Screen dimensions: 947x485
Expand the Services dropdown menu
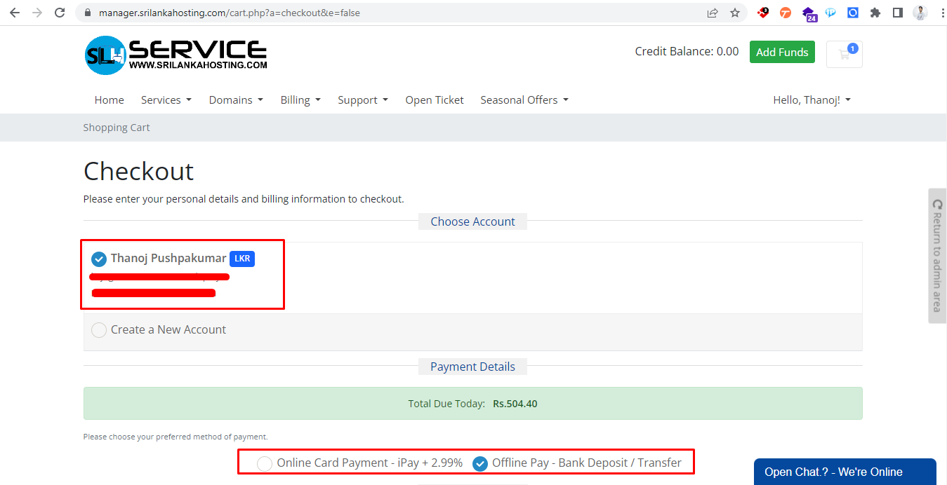pyautogui.click(x=166, y=100)
